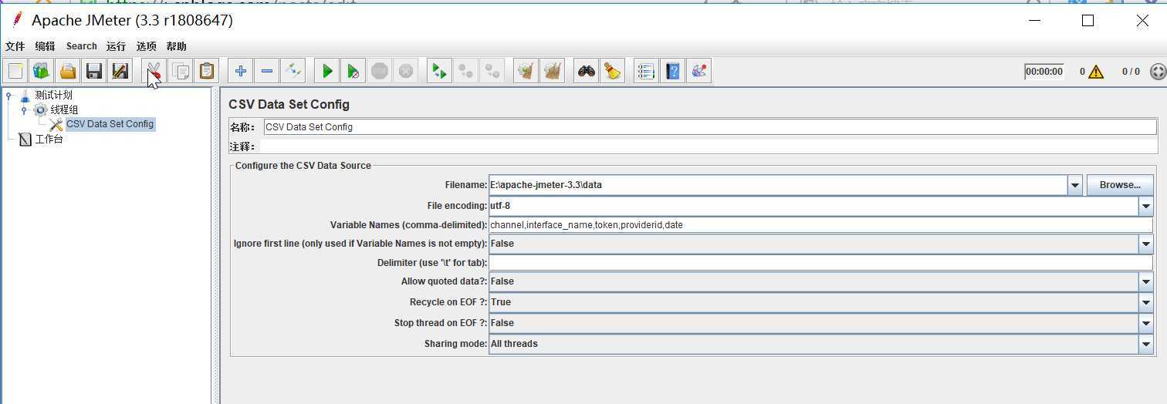Paste element using clipboard icon
Screen dimensions: 1167x404
point(206,71)
